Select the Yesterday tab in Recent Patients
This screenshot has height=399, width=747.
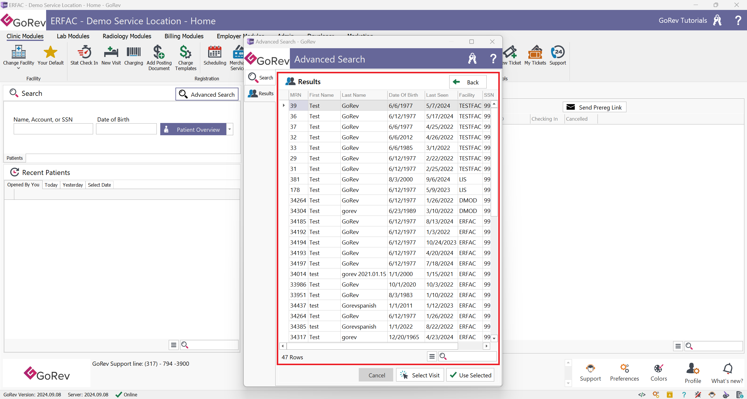(73, 185)
